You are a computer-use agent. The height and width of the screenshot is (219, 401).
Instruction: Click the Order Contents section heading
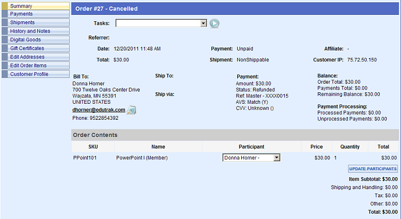[95, 135]
